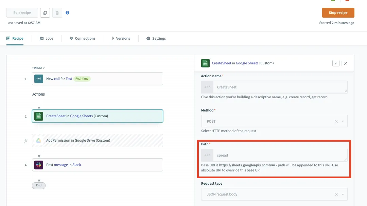Click the Slack icon on step 4
367x206 pixels.
(39, 165)
